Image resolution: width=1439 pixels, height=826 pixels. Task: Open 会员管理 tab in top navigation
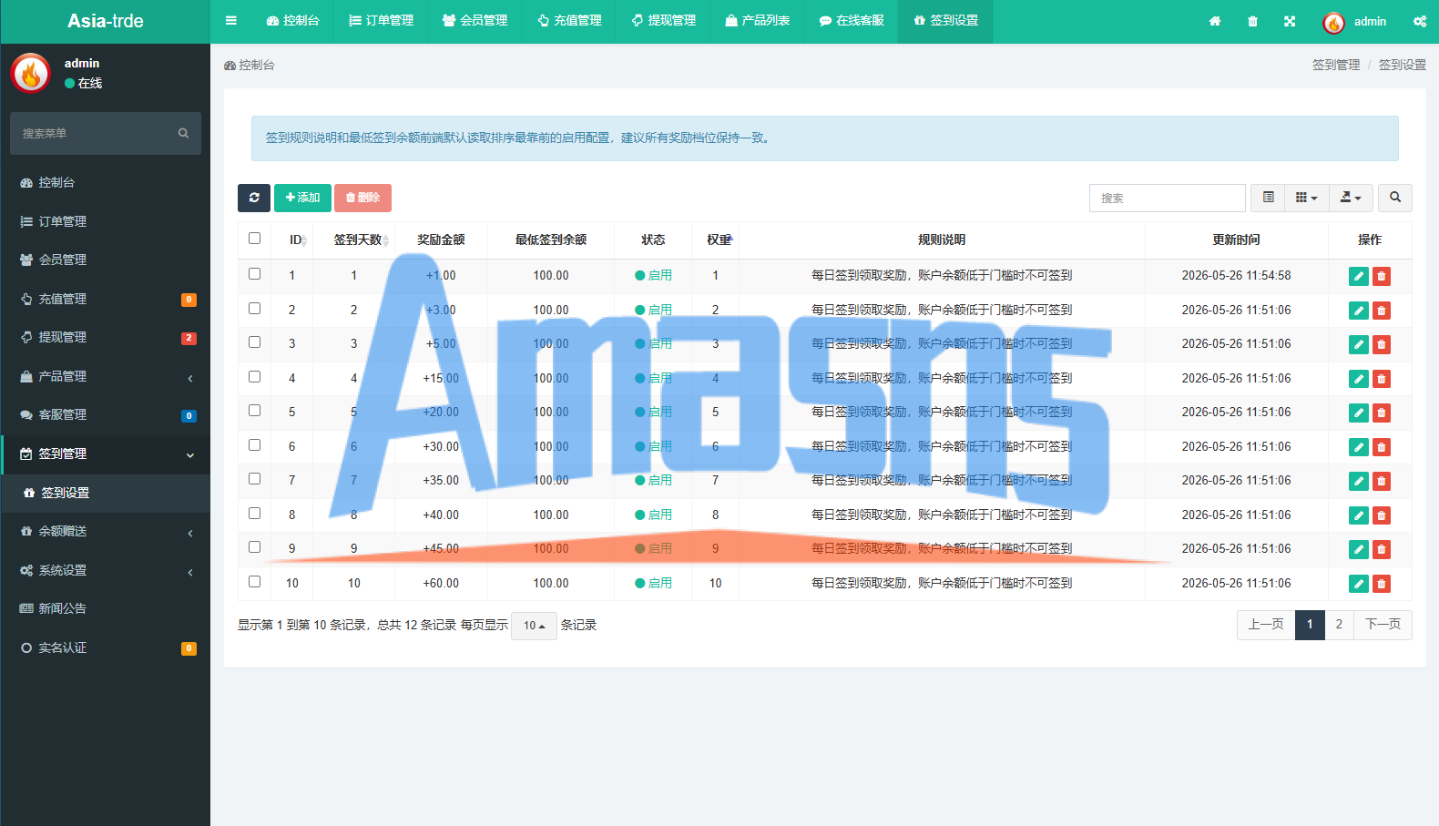point(475,20)
